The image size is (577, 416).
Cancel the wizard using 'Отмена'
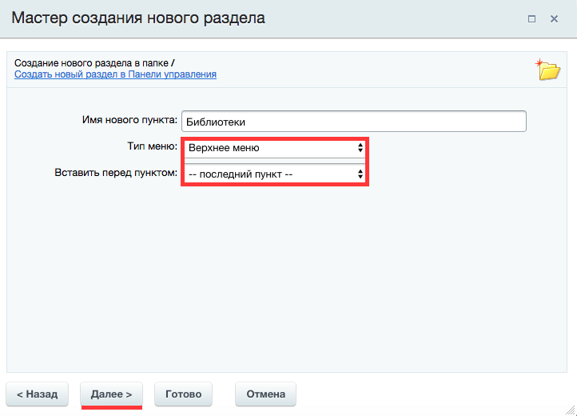[x=265, y=394]
